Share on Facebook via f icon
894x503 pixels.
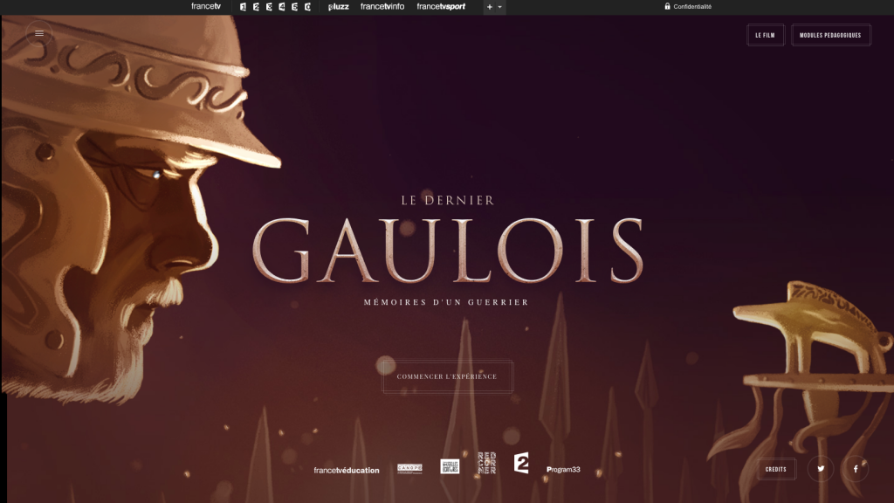(x=856, y=469)
